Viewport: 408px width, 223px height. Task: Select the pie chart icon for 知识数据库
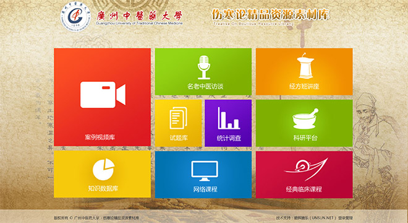click(103, 169)
